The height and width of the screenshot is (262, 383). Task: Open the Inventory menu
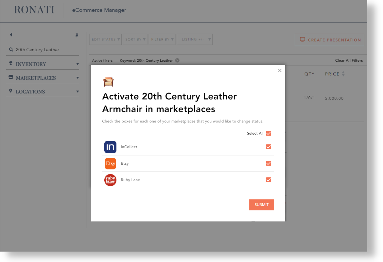43,64
